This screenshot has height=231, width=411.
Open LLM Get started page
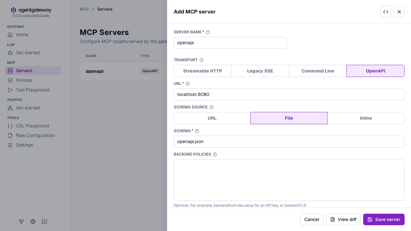click(x=33, y=53)
